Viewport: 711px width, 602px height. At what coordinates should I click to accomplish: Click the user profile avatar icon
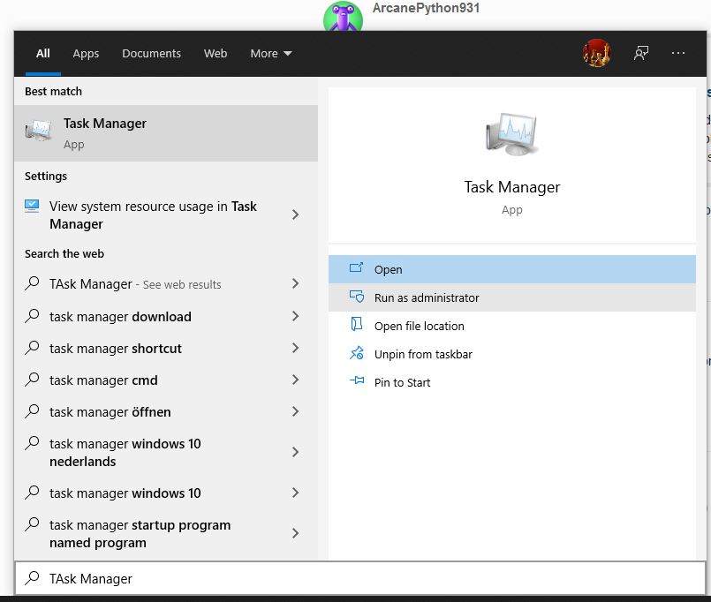(597, 53)
